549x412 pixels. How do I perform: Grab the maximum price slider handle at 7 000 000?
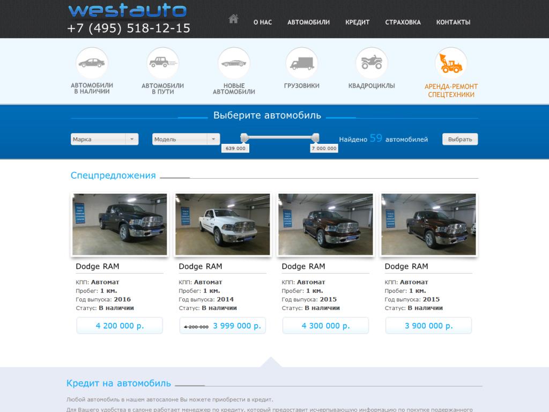(315, 138)
